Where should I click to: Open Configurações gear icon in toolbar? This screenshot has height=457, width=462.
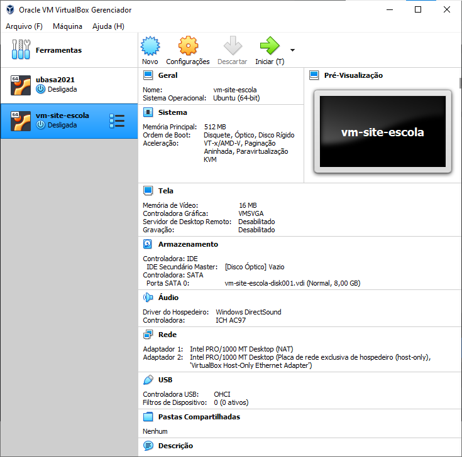pyautogui.click(x=187, y=46)
